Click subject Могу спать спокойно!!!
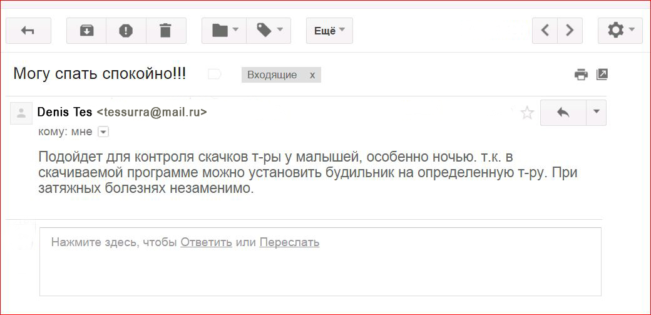The image size is (651, 315). click(x=100, y=75)
